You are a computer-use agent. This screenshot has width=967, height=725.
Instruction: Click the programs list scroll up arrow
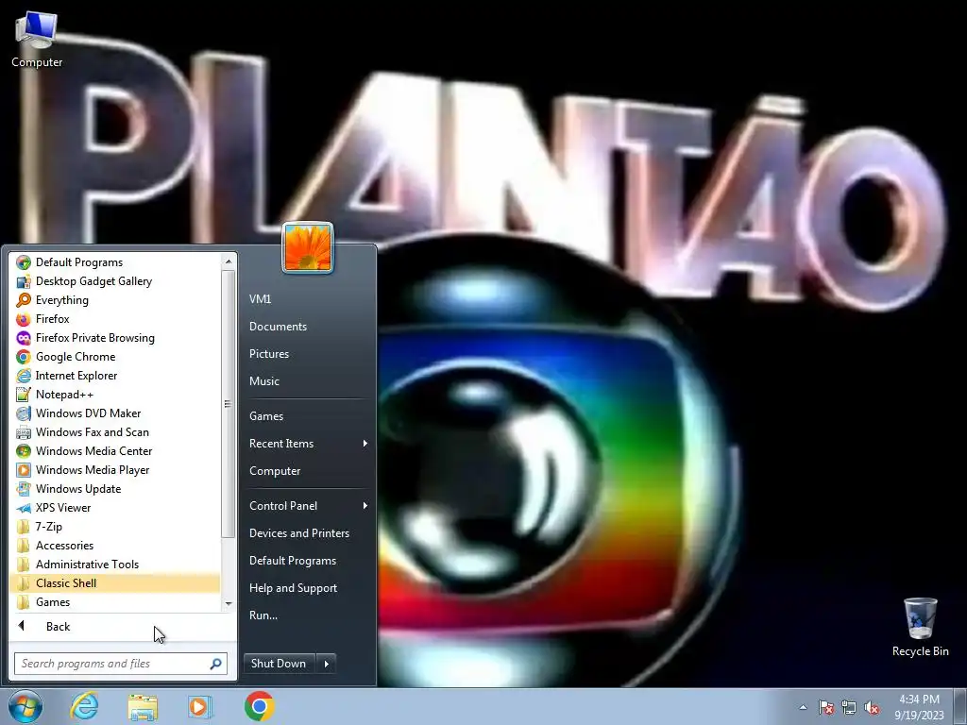pos(229,262)
